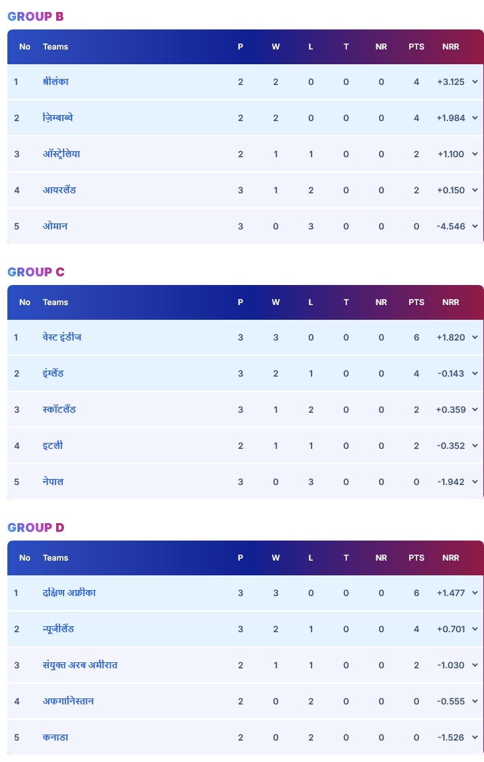Open the ऑस्ट्रेलिया team link
484x762 pixels.
coord(62,154)
